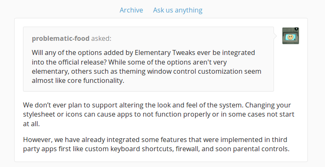
Task: Click the phrase 'official release?' in question
Action: point(82,62)
